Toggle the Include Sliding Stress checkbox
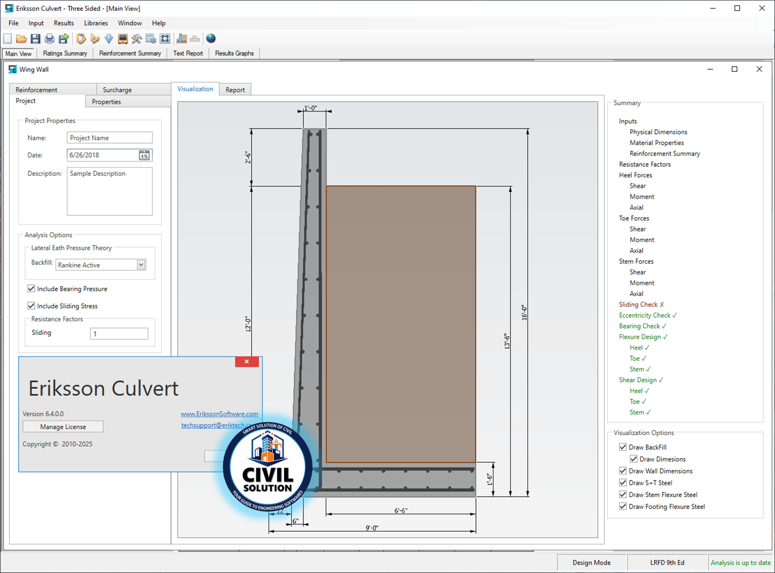Image resolution: width=775 pixels, height=573 pixels. tap(32, 306)
